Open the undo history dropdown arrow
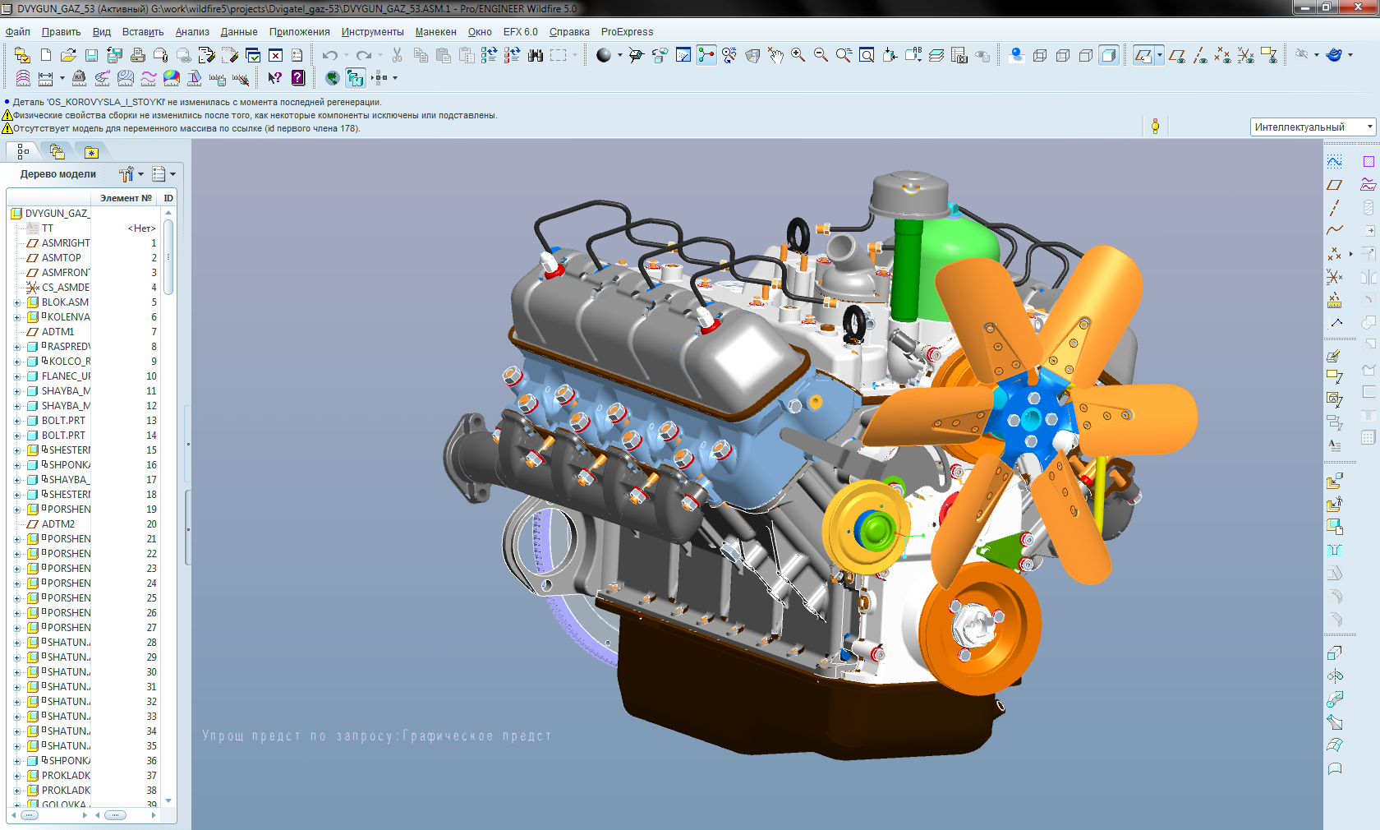The image size is (1380, 830). [346, 55]
